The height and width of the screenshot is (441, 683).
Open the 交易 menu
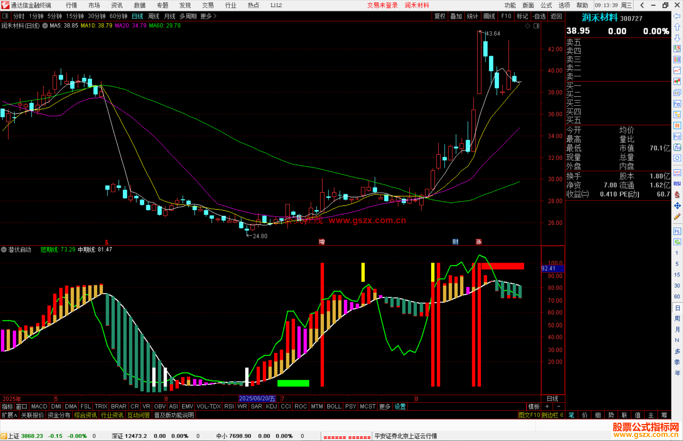[x=208, y=5]
